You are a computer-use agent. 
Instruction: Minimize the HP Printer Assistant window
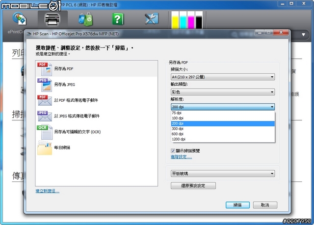point(283,4)
